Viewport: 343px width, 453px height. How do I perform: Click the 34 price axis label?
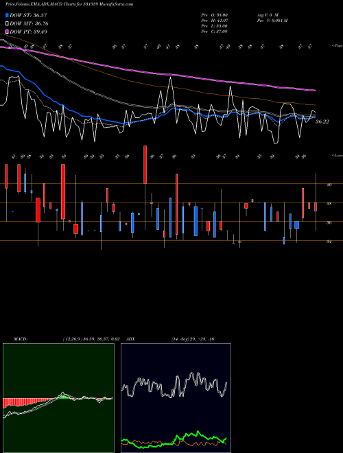329,242
